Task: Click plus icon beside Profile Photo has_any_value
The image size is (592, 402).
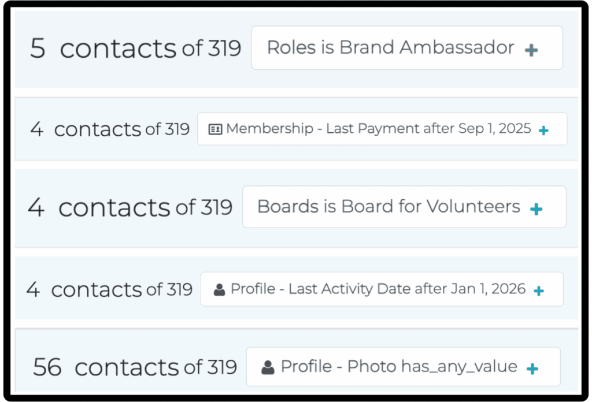Action: 532,368
